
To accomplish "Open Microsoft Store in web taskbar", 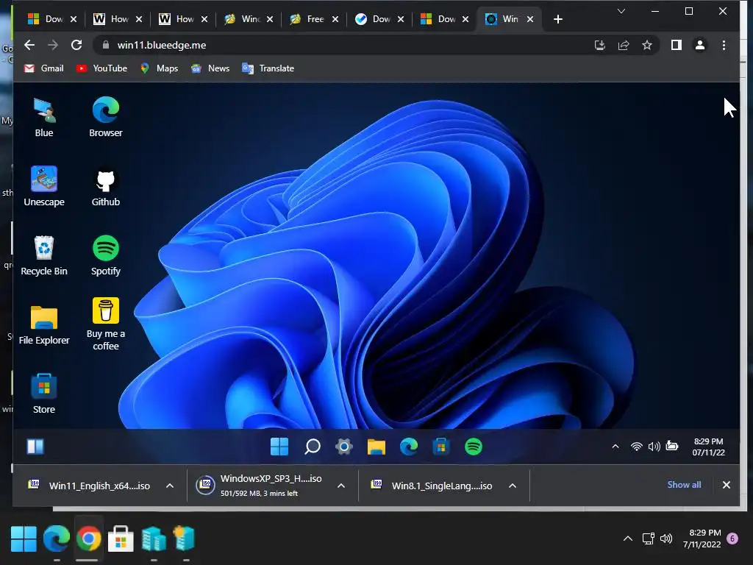I will point(441,447).
